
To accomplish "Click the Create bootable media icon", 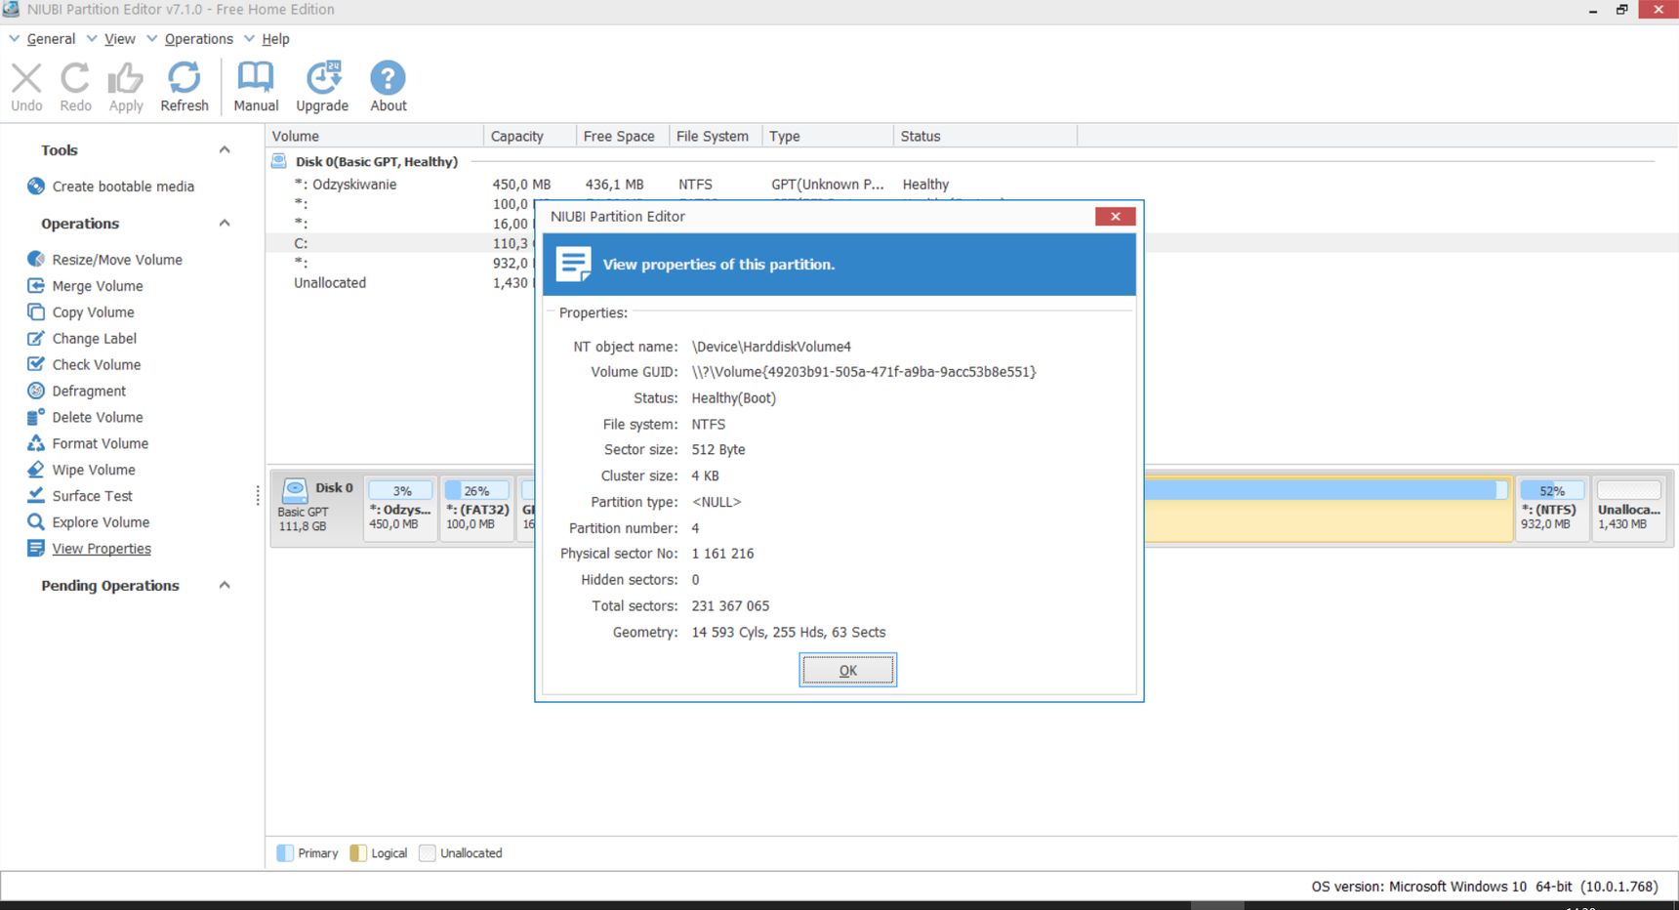I will point(36,186).
